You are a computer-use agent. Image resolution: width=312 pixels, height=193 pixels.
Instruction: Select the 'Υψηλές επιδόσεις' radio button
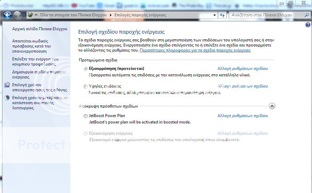(85, 86)
